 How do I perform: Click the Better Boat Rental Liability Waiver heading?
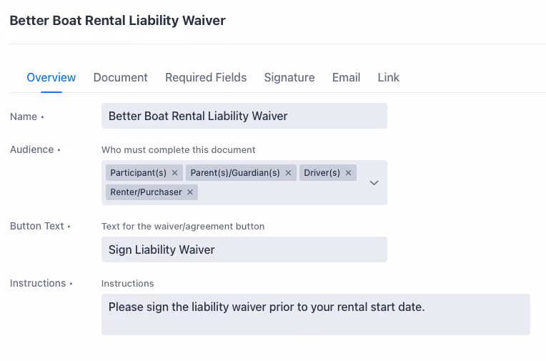pos(118,21)
